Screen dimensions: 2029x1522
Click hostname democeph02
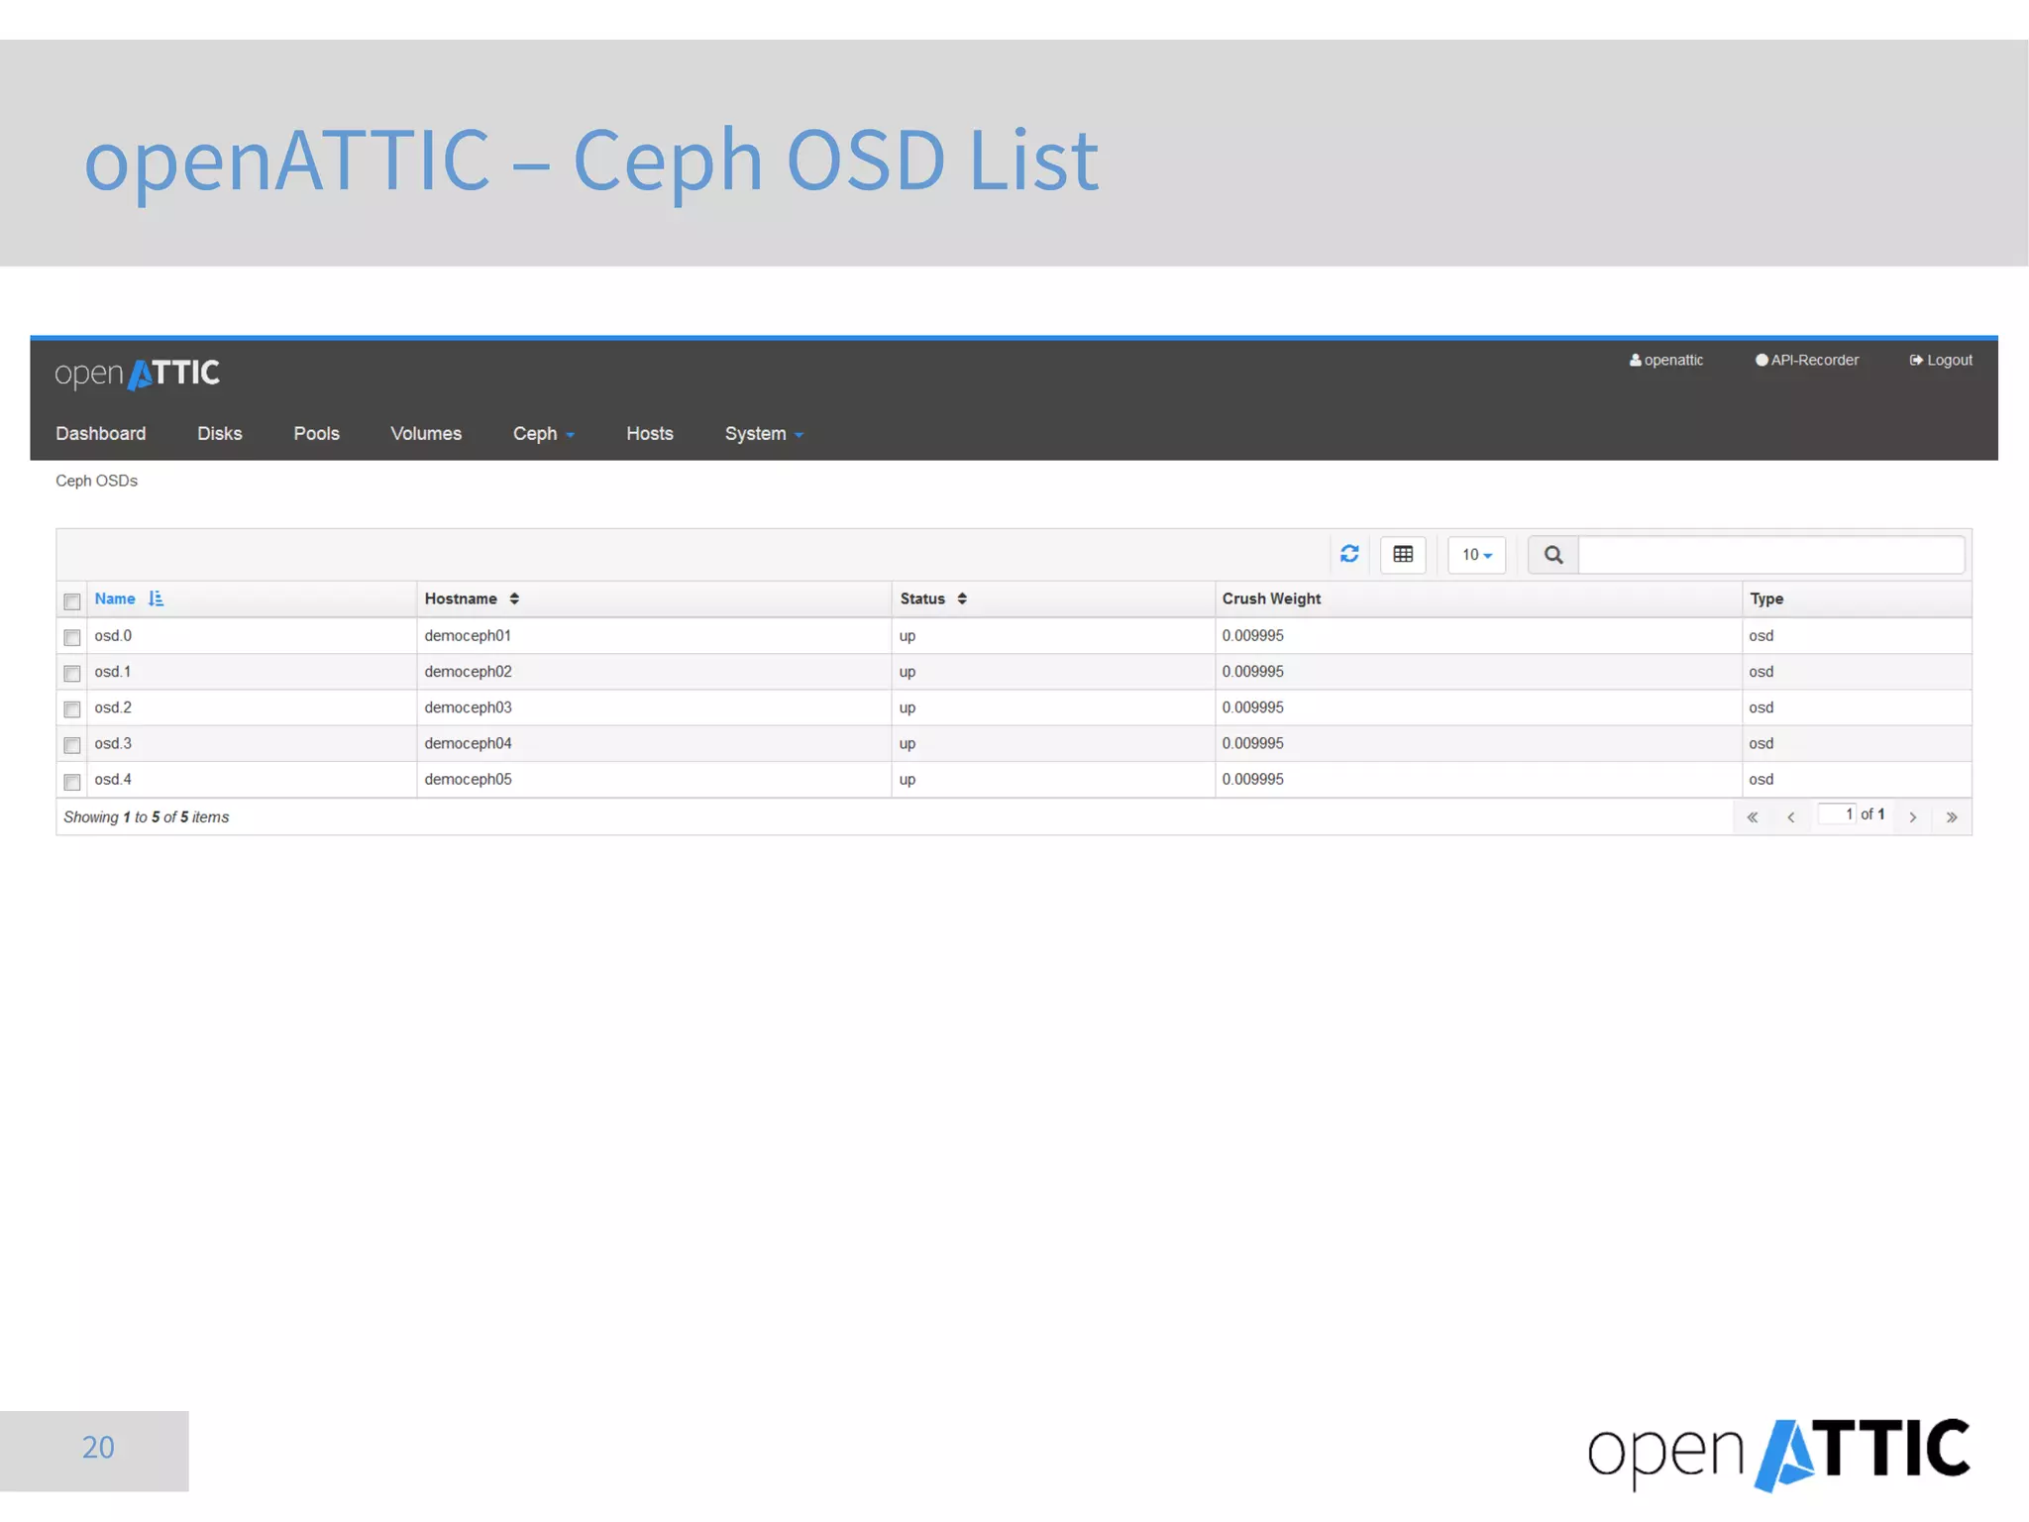[468, 671]
